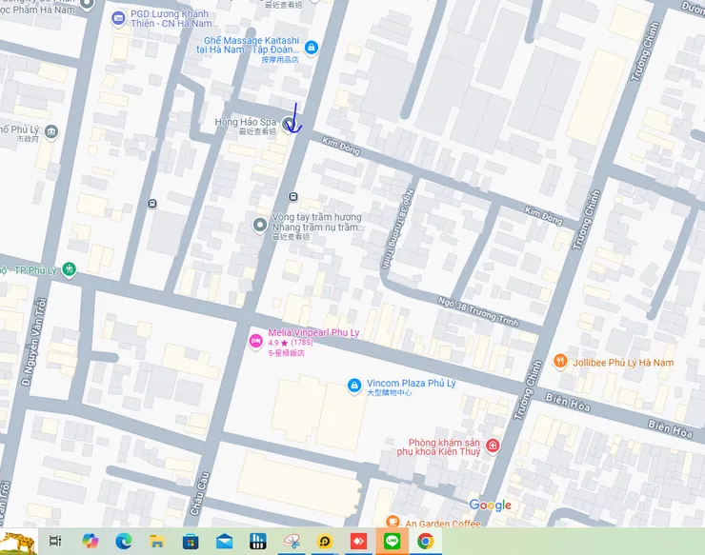Click Trường Chinh label nearest the Jollibee marker
The width and height of the screenshot is (705, 555).
528,390
